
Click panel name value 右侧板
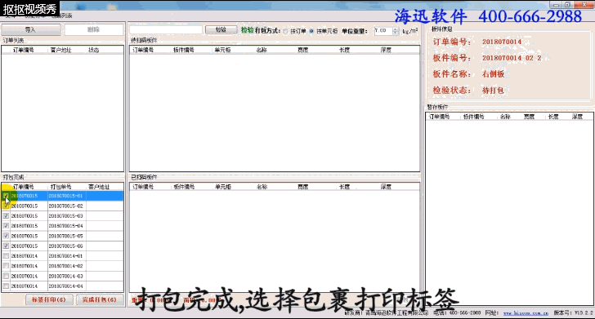(493, 74)
